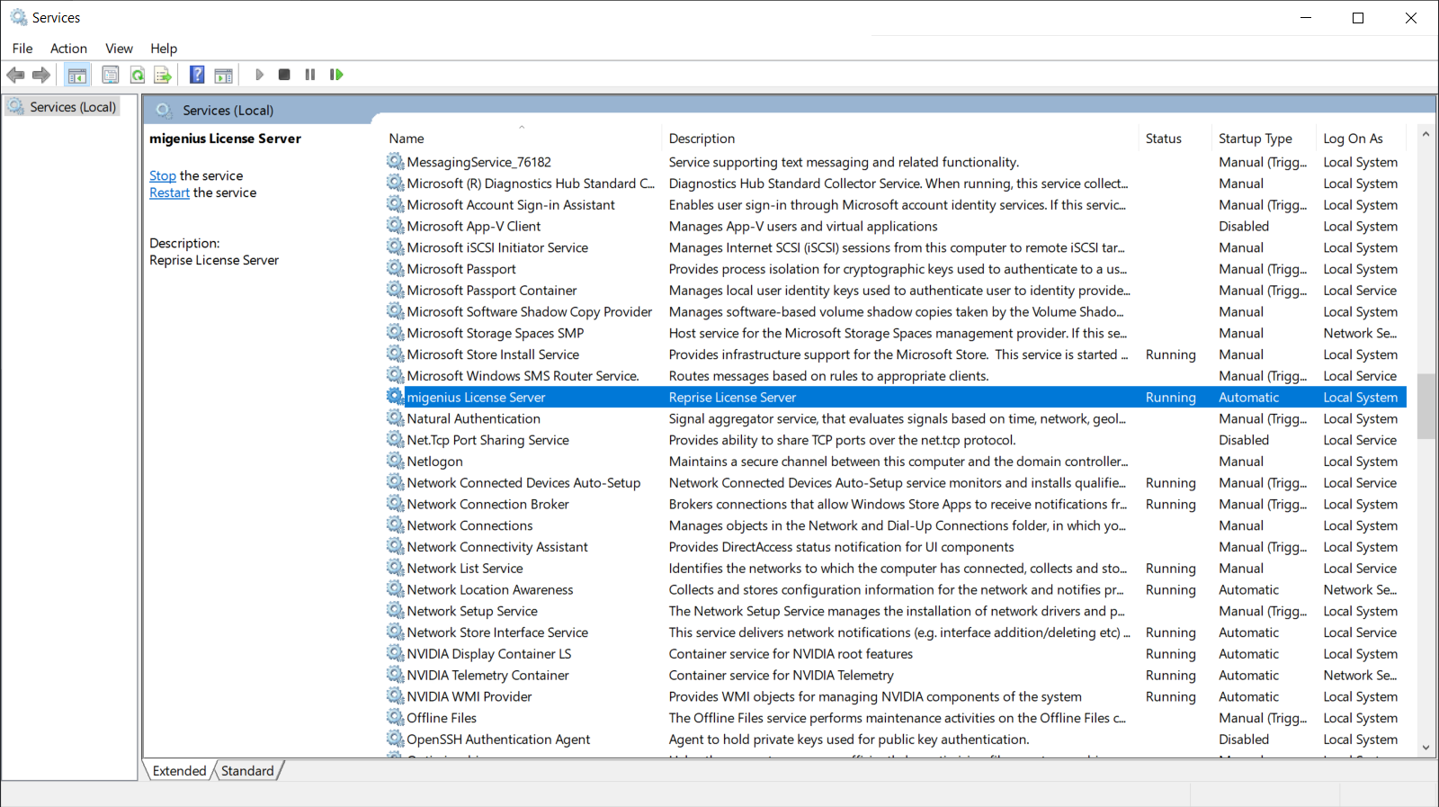
Task: Select Services (Local) in console tree
Action: point(64,107)
